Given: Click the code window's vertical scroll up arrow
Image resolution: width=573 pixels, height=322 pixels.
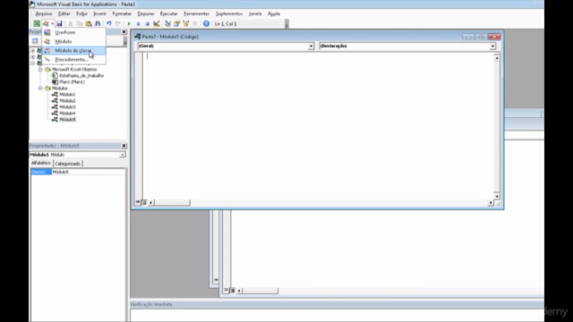Looking at the screenshot, I should click(x=497, y=58).
